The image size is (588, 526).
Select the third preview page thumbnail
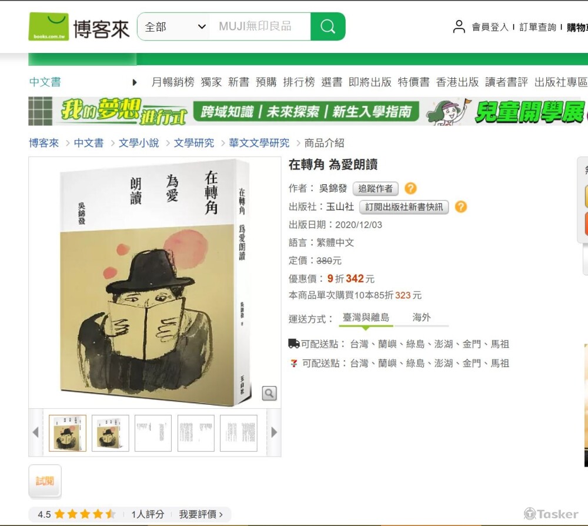click(x=153, y=433)
